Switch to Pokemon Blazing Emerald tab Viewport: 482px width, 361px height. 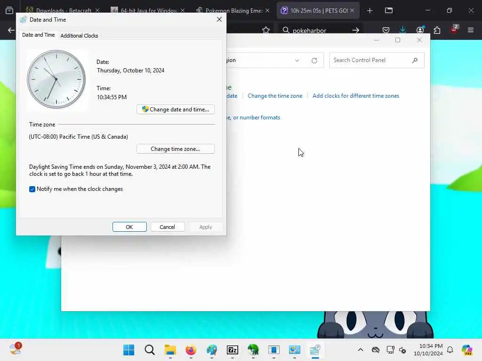233,10
